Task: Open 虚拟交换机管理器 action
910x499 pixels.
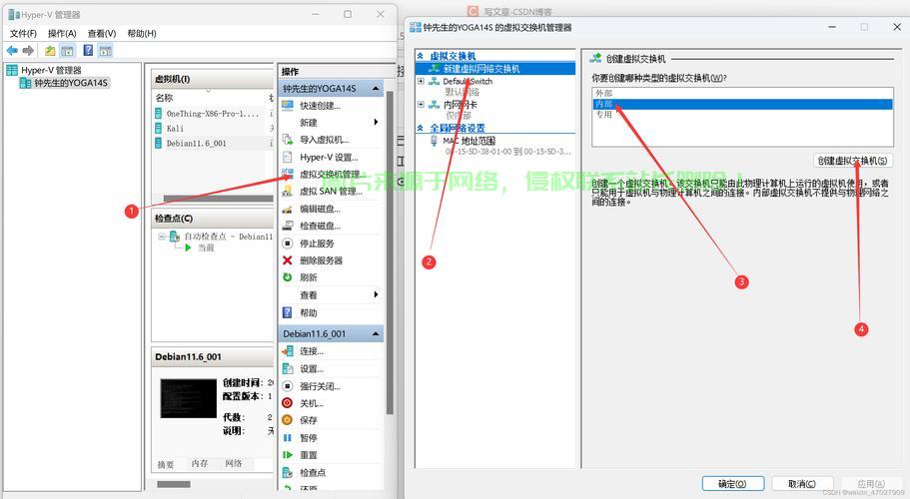Action: [x=331, y=174]
